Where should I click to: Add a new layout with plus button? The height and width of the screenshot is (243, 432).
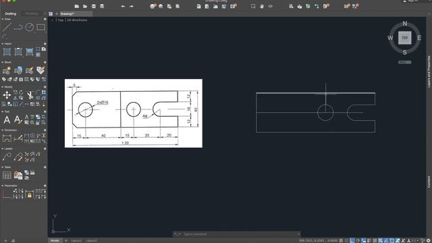pyautogui.click(x=66, y=240)
